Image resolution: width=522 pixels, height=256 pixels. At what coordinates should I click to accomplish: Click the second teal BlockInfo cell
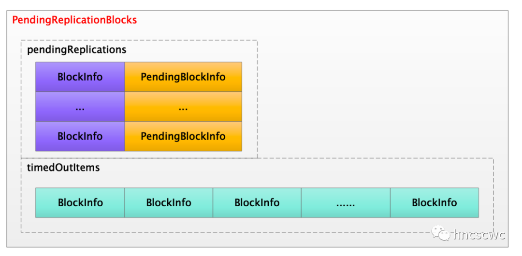coord(169,203)
